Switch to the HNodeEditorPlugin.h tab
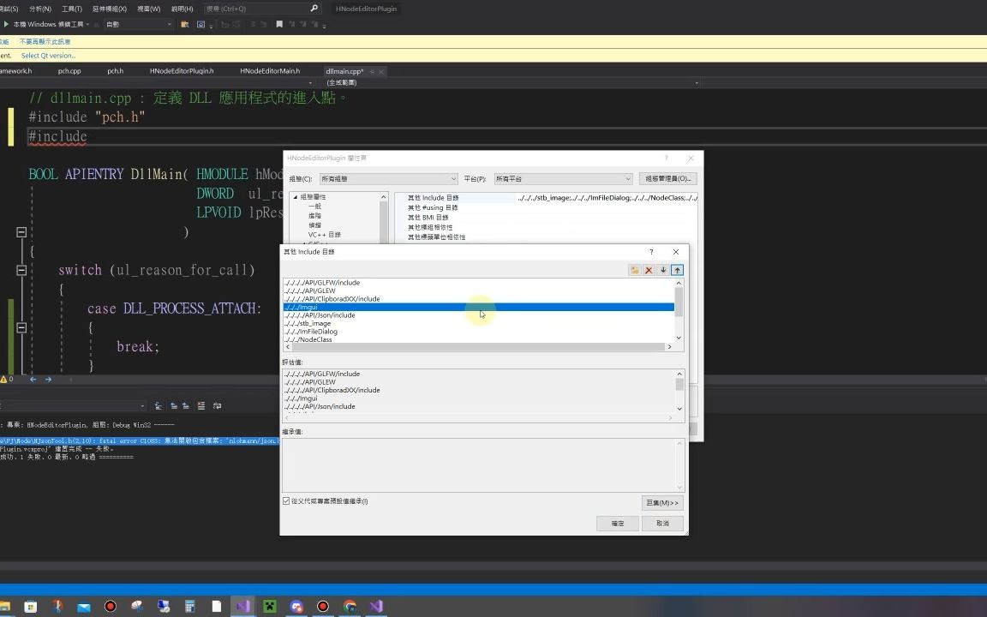 click(x=182, y=71)
